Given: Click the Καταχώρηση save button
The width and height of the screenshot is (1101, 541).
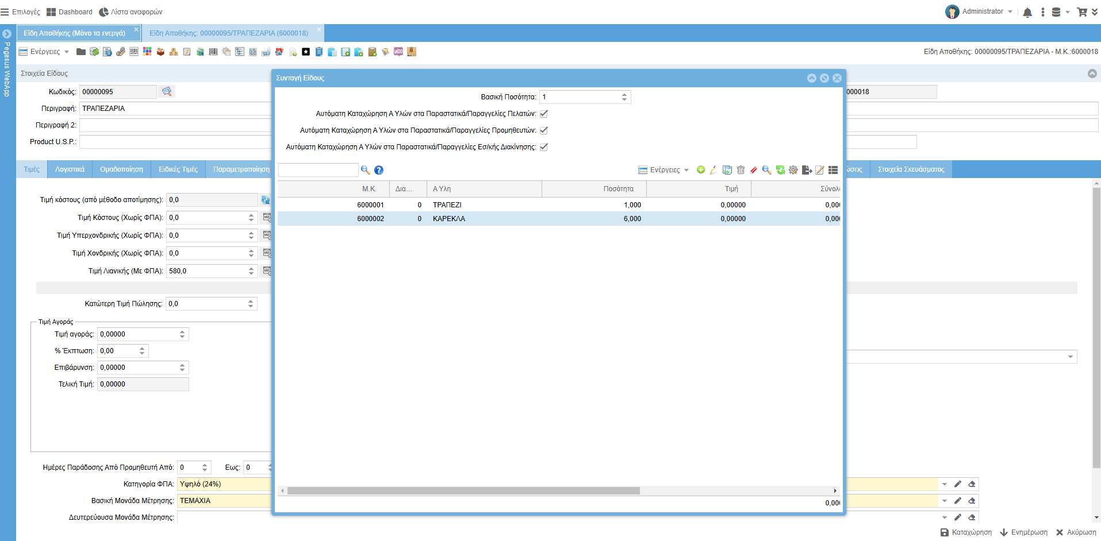Looking at the screenshot, I should click(966, 532).
